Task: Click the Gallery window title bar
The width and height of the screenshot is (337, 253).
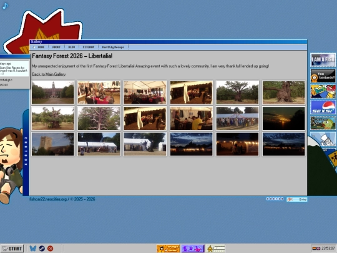Action: click(x=168, y=42)
